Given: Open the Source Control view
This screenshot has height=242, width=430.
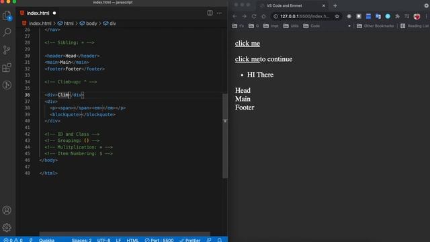Looking at the screenshot, I should click(x=7, y=50).
